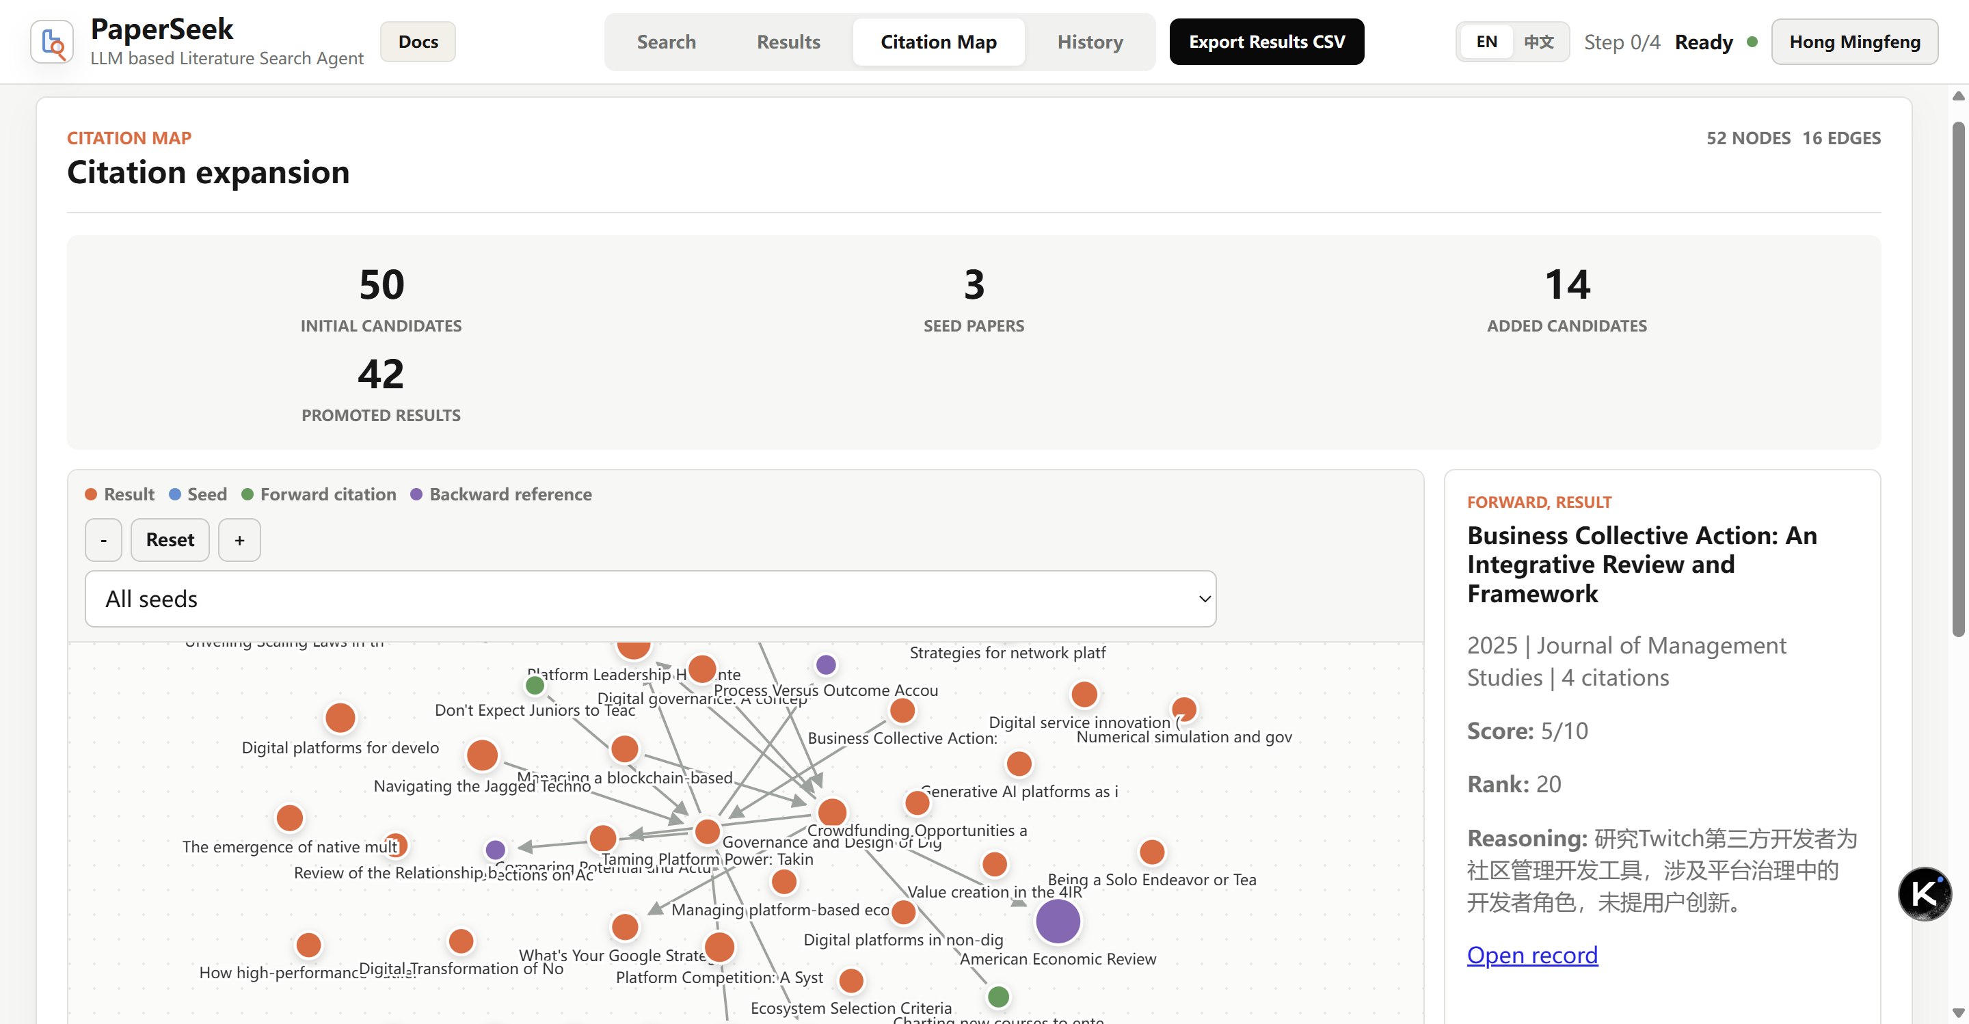The width and height of the screenshot is (1969, 1024).
Task: Switch language to EN
Action: coord(1487,42)
